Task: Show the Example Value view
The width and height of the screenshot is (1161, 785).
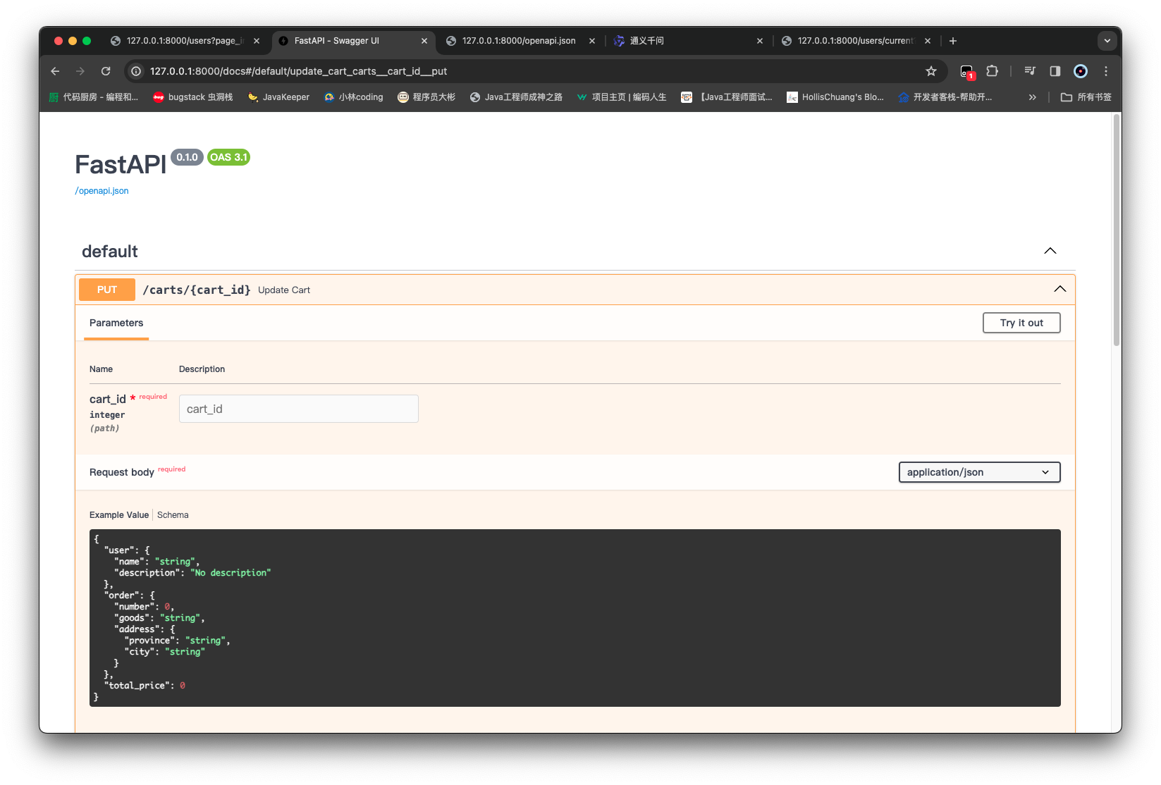Action: pyautogui.click(x=119, y=515)
